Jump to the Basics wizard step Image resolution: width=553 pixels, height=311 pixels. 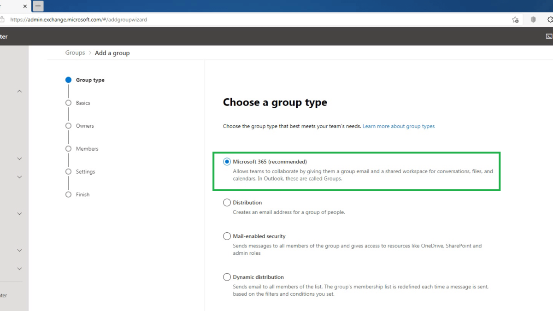[78, 103]
